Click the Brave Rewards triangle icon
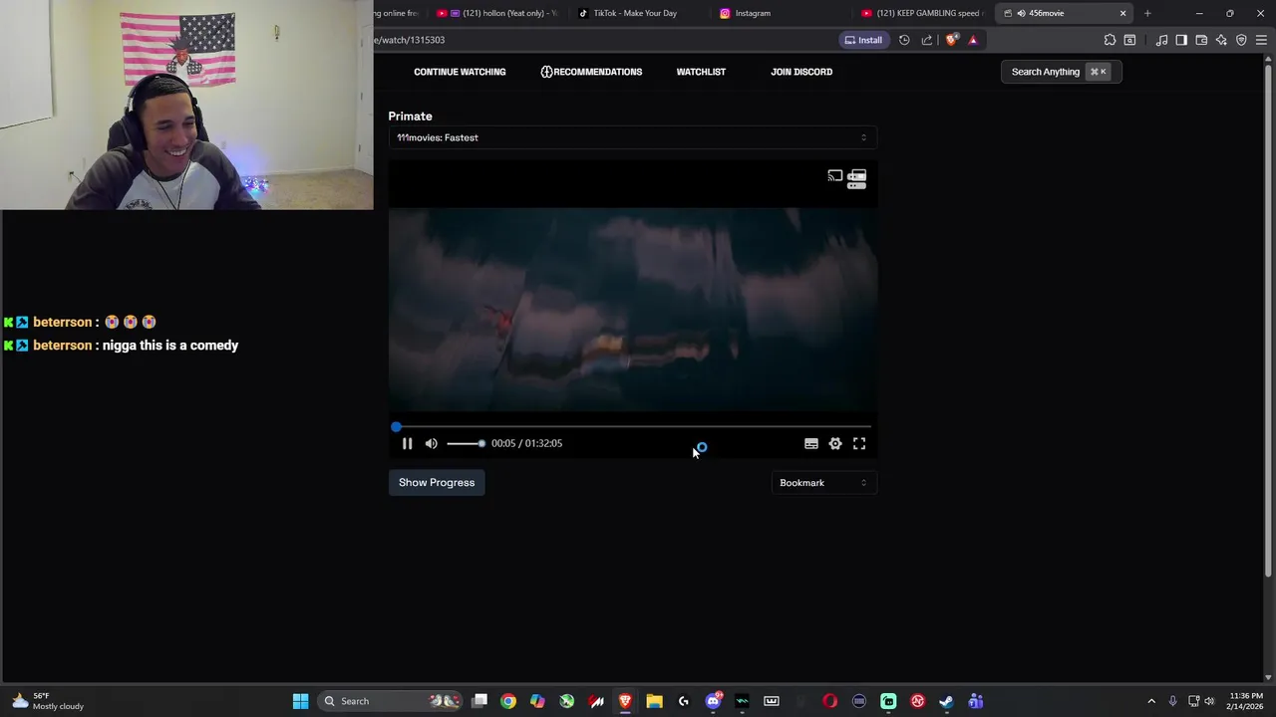The height and width of the screenshot is (717, 1276). point(973,40)
